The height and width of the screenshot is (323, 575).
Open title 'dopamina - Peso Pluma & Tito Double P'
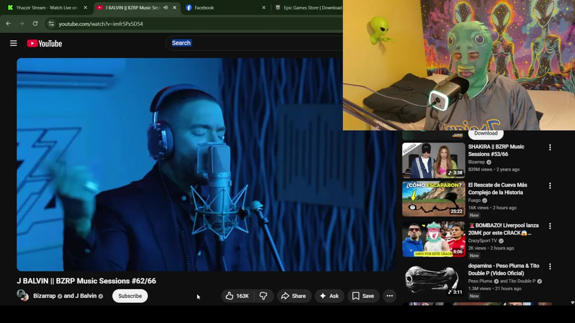pos(504,269)
